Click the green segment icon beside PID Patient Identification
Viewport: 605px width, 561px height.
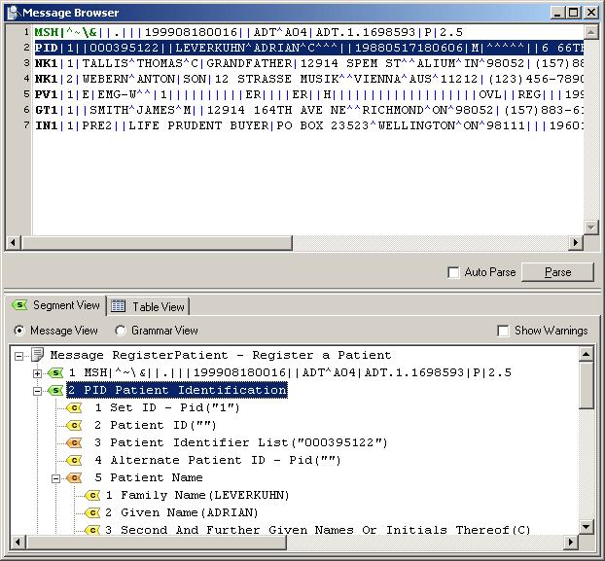pos(55,390)
